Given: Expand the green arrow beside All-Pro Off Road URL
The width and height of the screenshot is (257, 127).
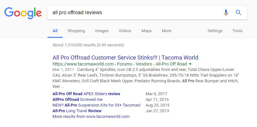Looking at the screenshot, I should click(190, 64).
